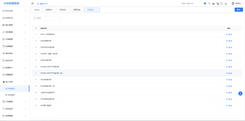Viewport: 245px width, 121px height.
Task: Click the 服务大厅 icon link
Action: (42, 4)
